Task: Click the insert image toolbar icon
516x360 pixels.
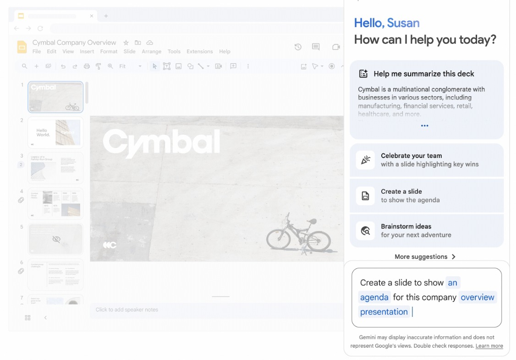Action: tap(178, 66)
